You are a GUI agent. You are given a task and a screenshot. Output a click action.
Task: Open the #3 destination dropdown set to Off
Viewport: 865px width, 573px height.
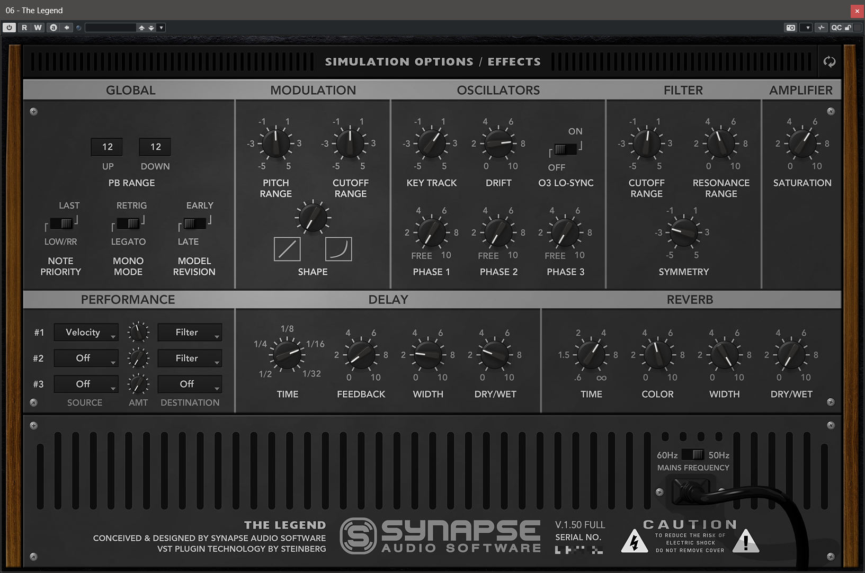pos(190,384)
